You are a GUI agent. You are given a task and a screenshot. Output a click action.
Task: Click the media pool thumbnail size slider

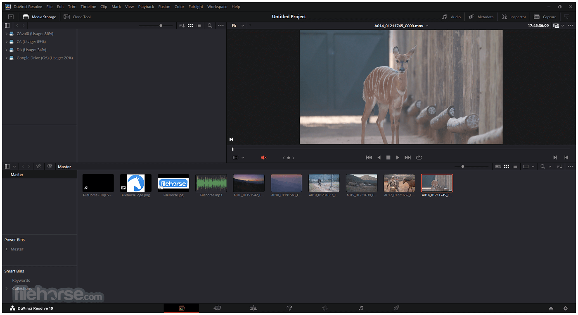pos(463,167)
